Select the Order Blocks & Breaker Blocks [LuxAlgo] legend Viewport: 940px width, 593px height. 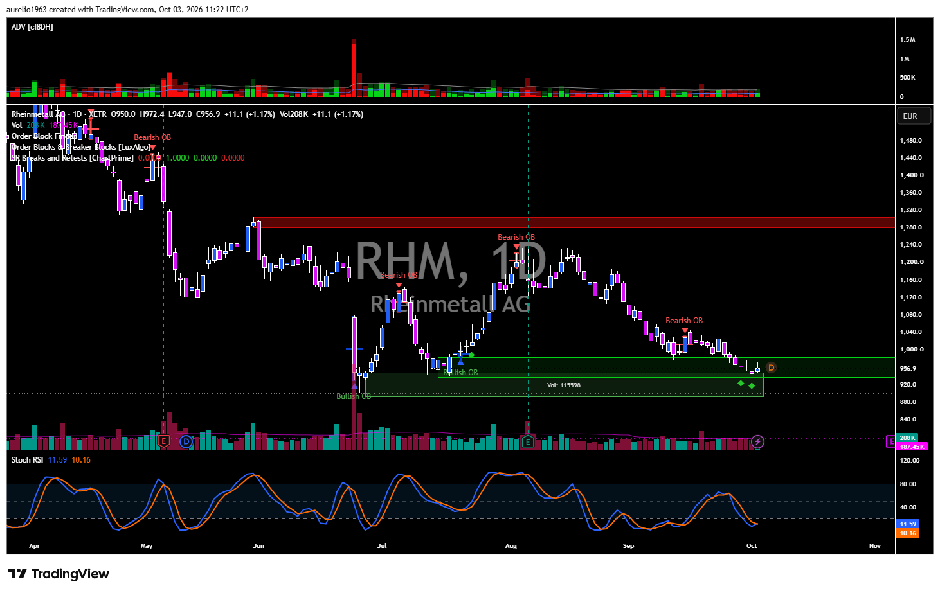tap(81, 147)
